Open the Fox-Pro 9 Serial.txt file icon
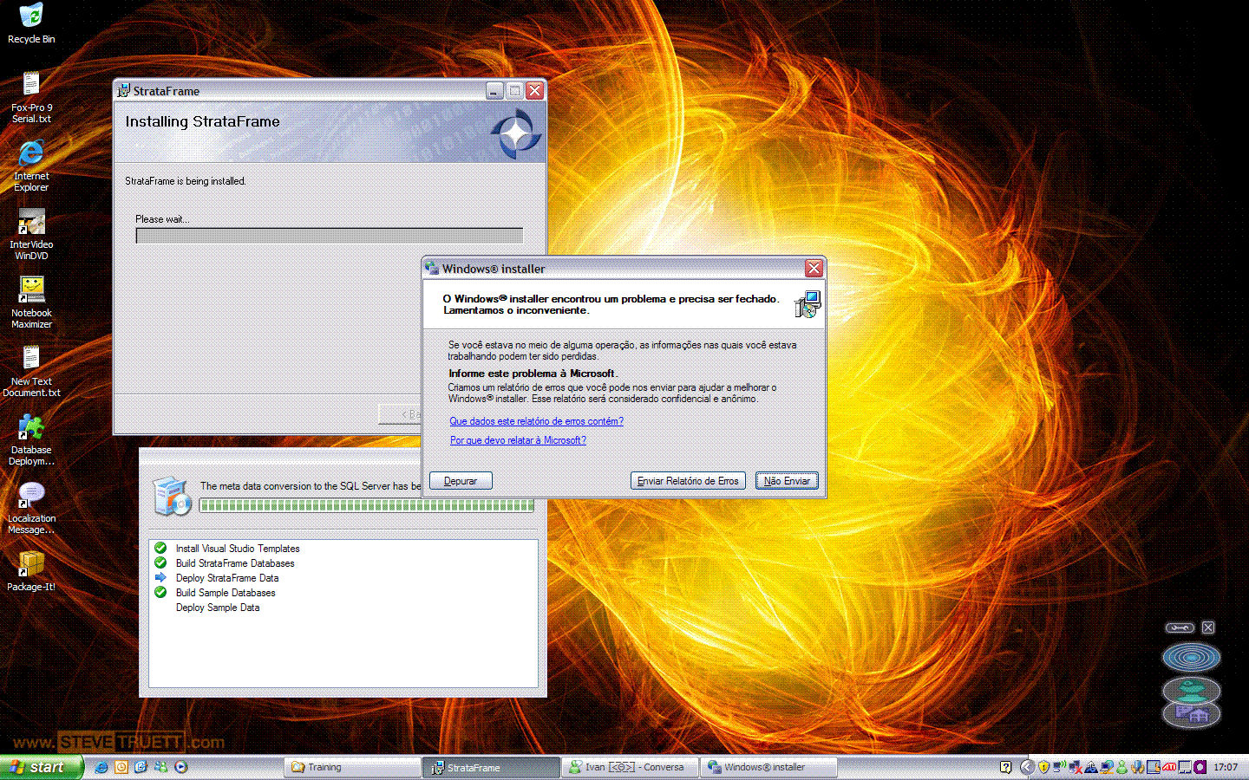 31,85
